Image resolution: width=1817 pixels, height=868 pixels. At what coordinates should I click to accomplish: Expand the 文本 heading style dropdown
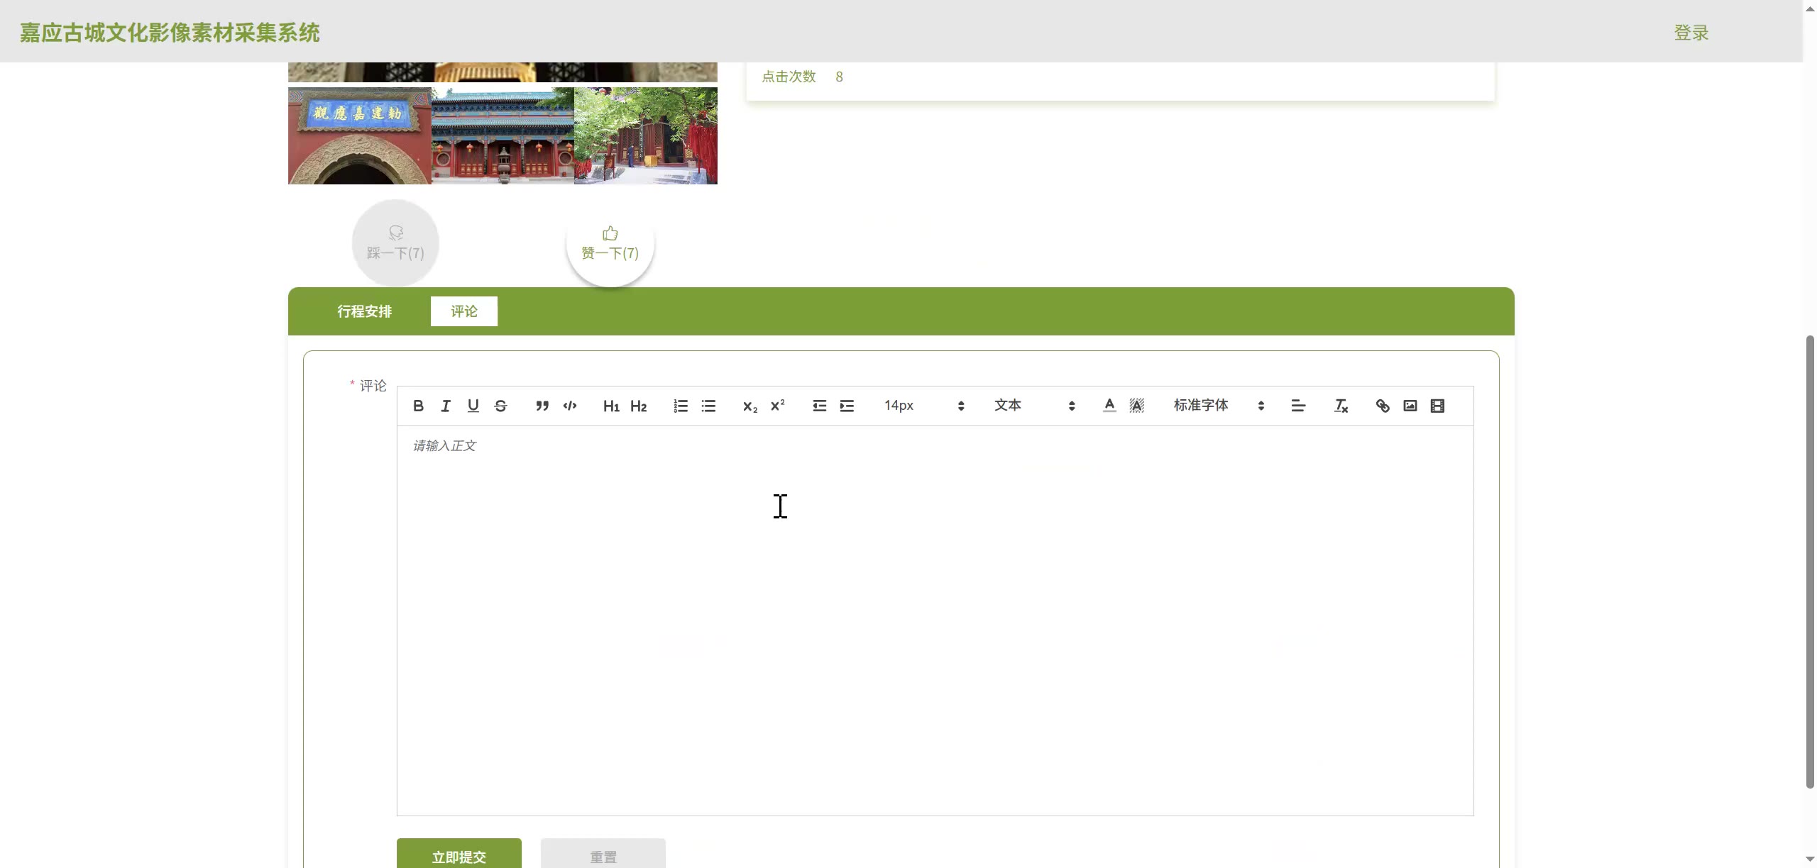click(1034, 406)
